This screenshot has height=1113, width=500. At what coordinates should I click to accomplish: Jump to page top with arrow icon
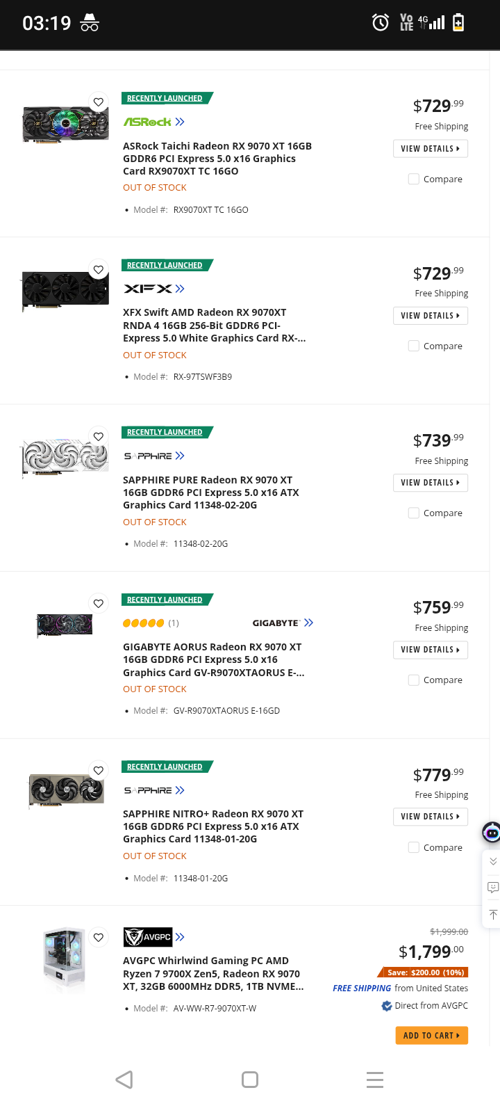(x=493, y=914)
